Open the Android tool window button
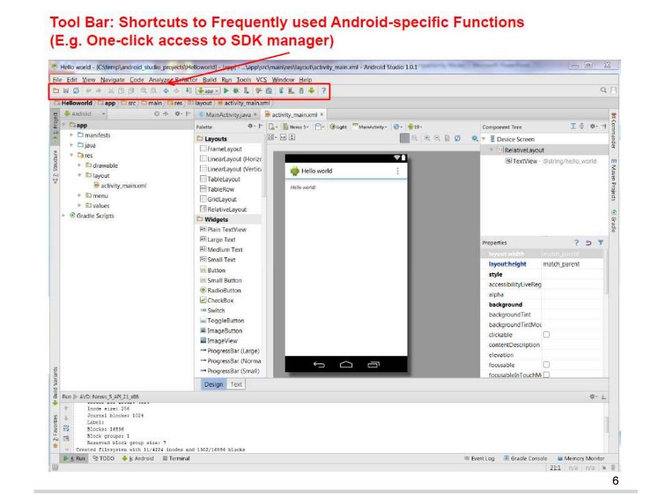This screenshot has height=503, width=671. coord(138,458)
